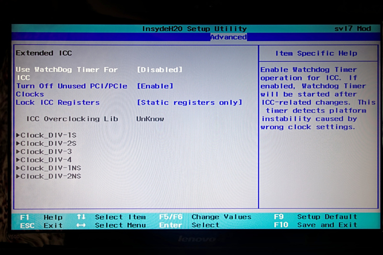Image resolution: width=383 pixels, height=255 pixels.
Task: Click the sv17 Mod label
Action: pyautogui.click(x=353, y=29)
